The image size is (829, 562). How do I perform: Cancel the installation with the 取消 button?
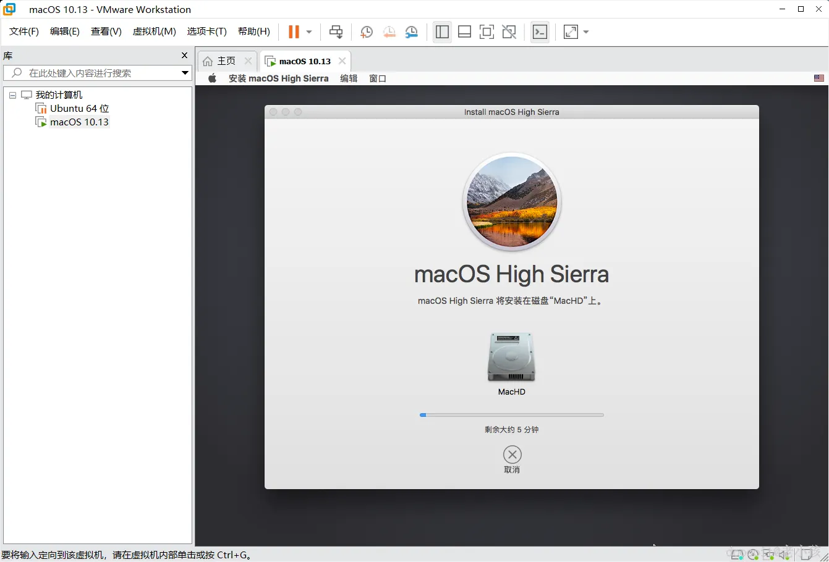tap(512, 460)
